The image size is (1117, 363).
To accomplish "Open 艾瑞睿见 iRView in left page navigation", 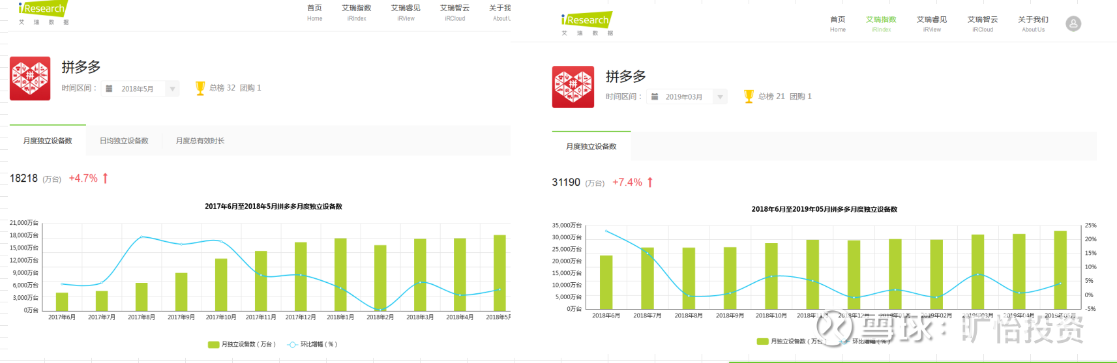I will coord(406,12).
